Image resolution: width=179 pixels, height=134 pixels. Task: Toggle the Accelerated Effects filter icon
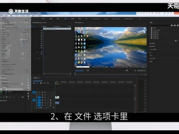[172, 25]
